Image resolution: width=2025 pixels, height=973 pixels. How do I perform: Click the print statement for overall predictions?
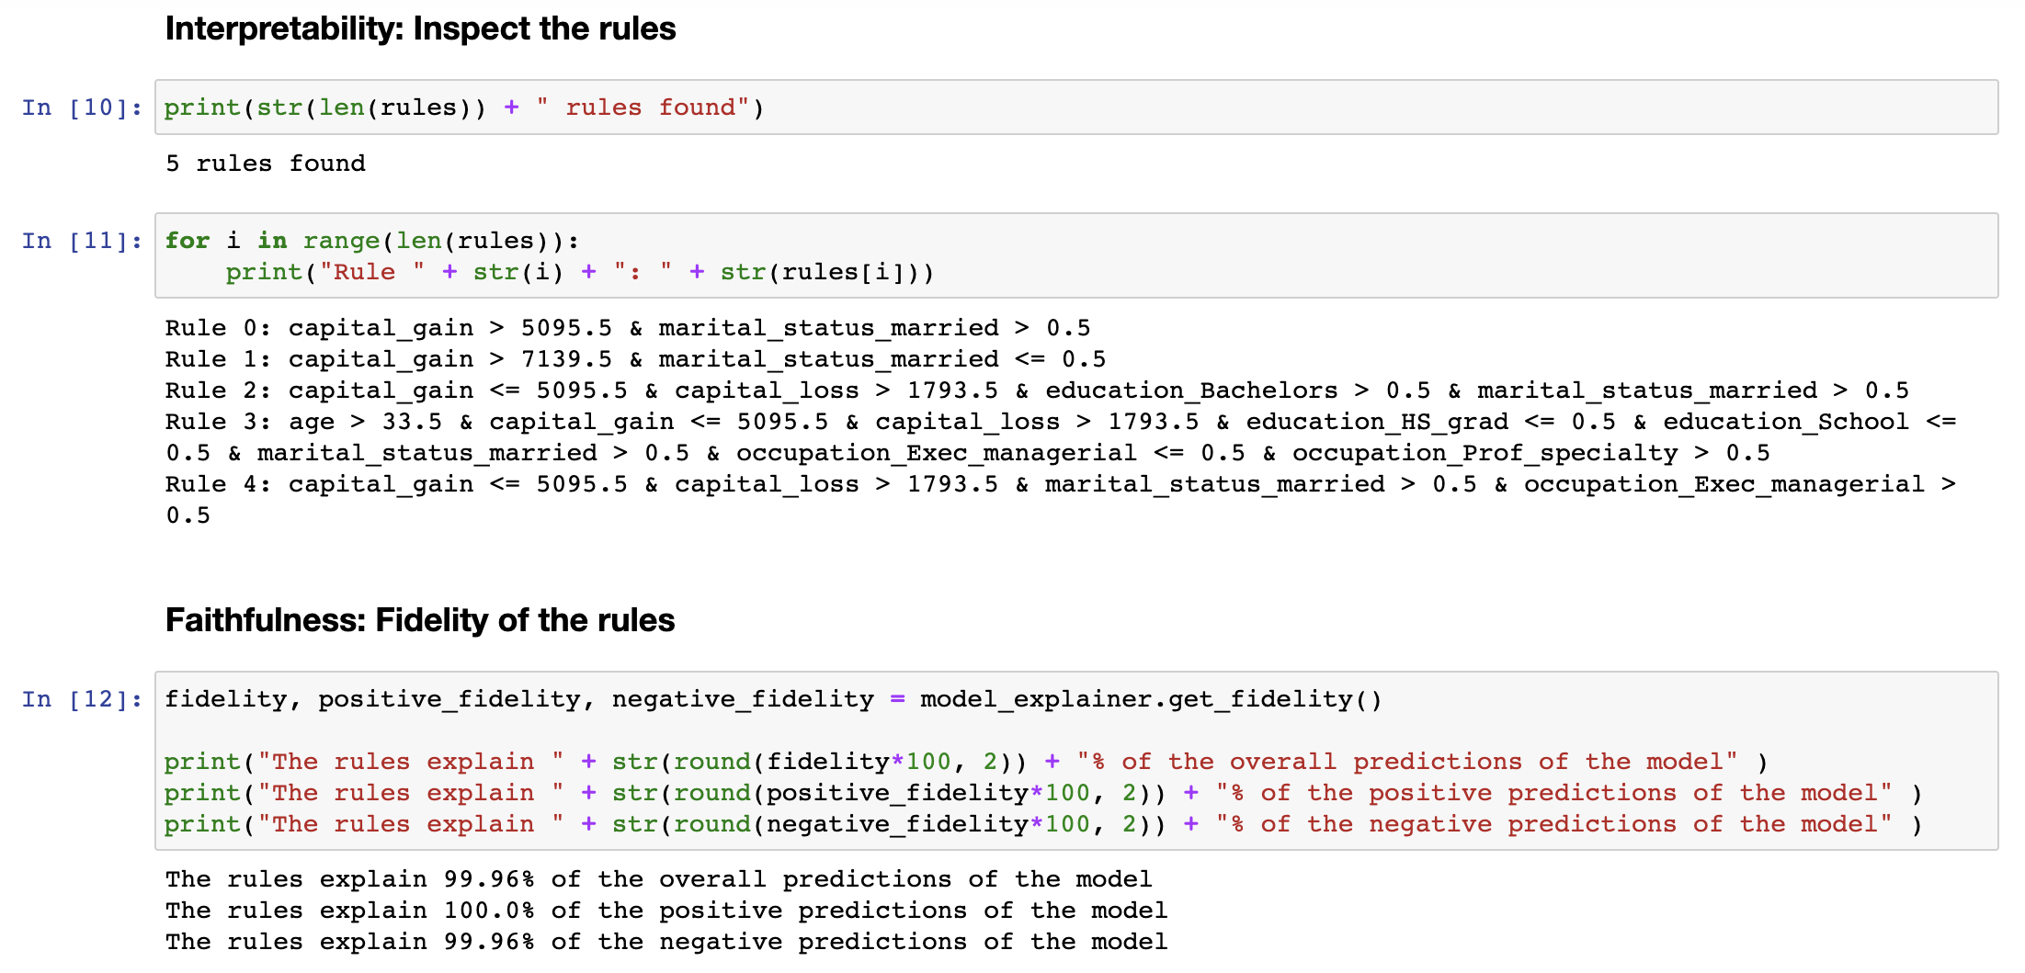click(965, 762)
